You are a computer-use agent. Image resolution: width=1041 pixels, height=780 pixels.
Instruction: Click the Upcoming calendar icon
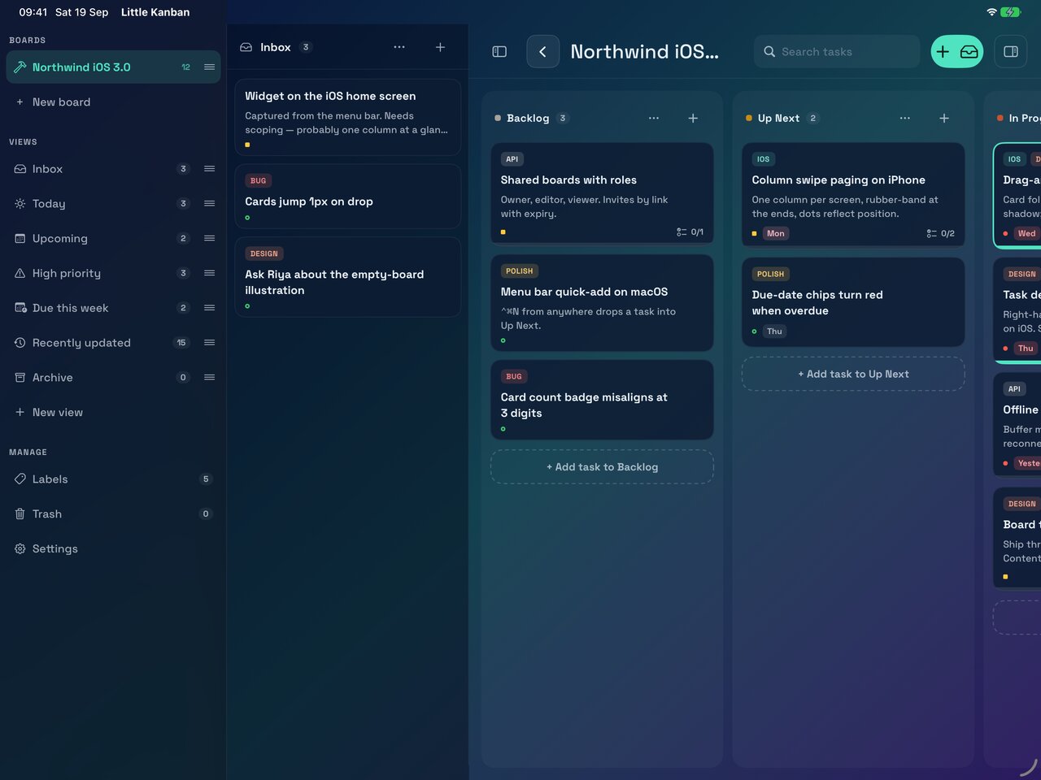[20, 238]
